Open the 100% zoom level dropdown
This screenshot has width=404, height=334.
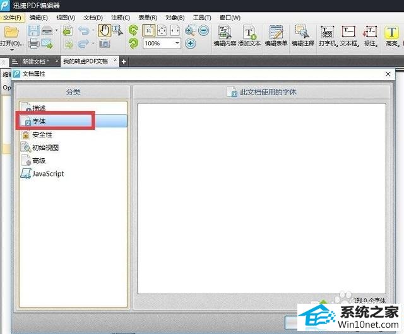pos(177,43)
